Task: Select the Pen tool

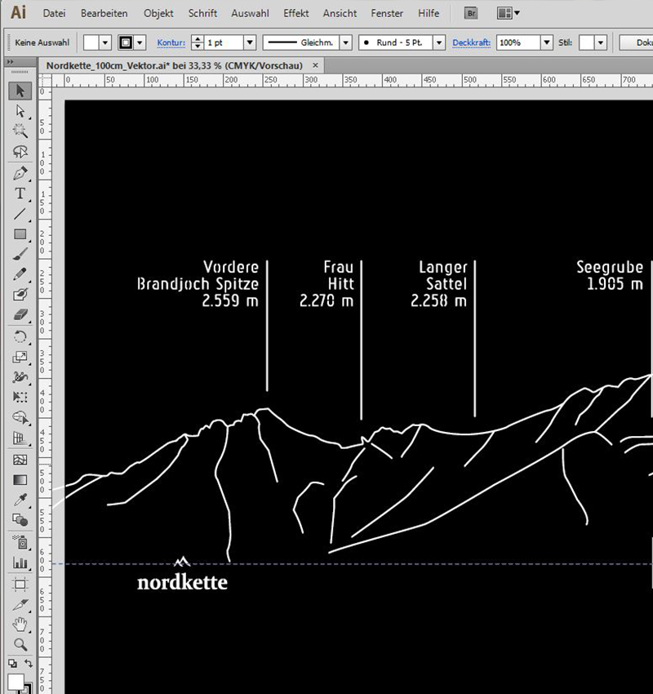Action: pyautogui.click(x=20, y=173)
